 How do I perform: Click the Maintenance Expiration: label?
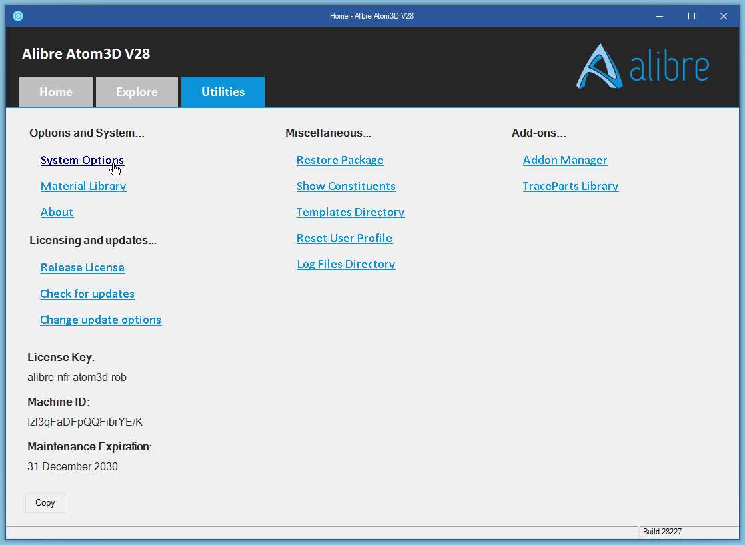pos(90,446)
